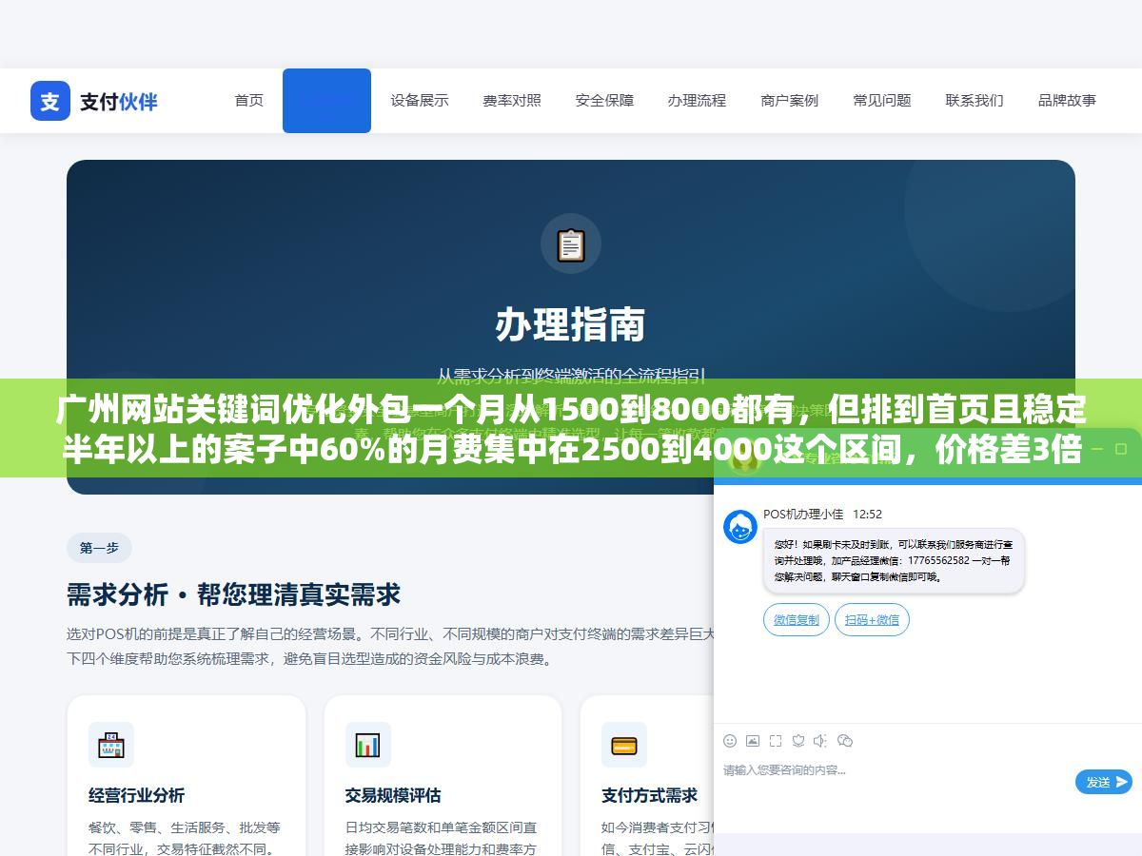Click the 支付伙伴 logo icon
This screenshot has width=1142, height=856.
pyautogui.click(x=50, y=101)
